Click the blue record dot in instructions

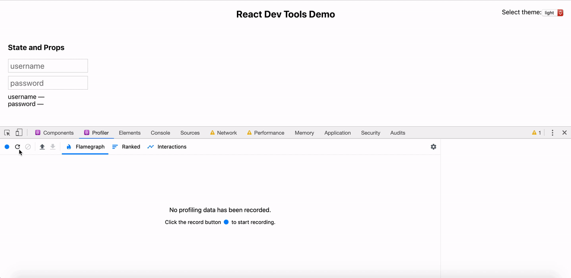226,222
